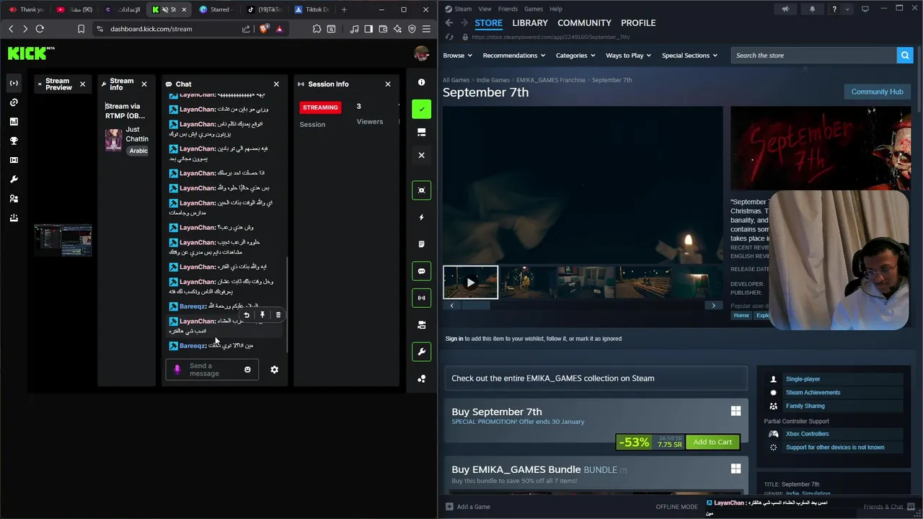Viewport: 923px width, 519px height.
Task: Click the Sign in link on Steam page
Action: pos(454,339)
